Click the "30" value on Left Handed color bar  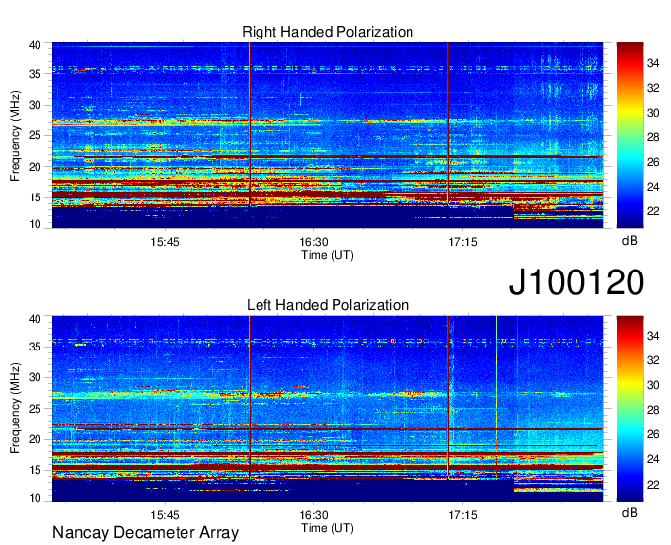(x=653, y=385)
